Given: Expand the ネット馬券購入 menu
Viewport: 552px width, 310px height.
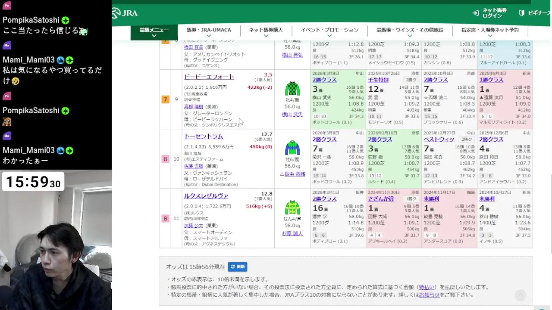Looking at the screenshot, I should click(266, 32).
